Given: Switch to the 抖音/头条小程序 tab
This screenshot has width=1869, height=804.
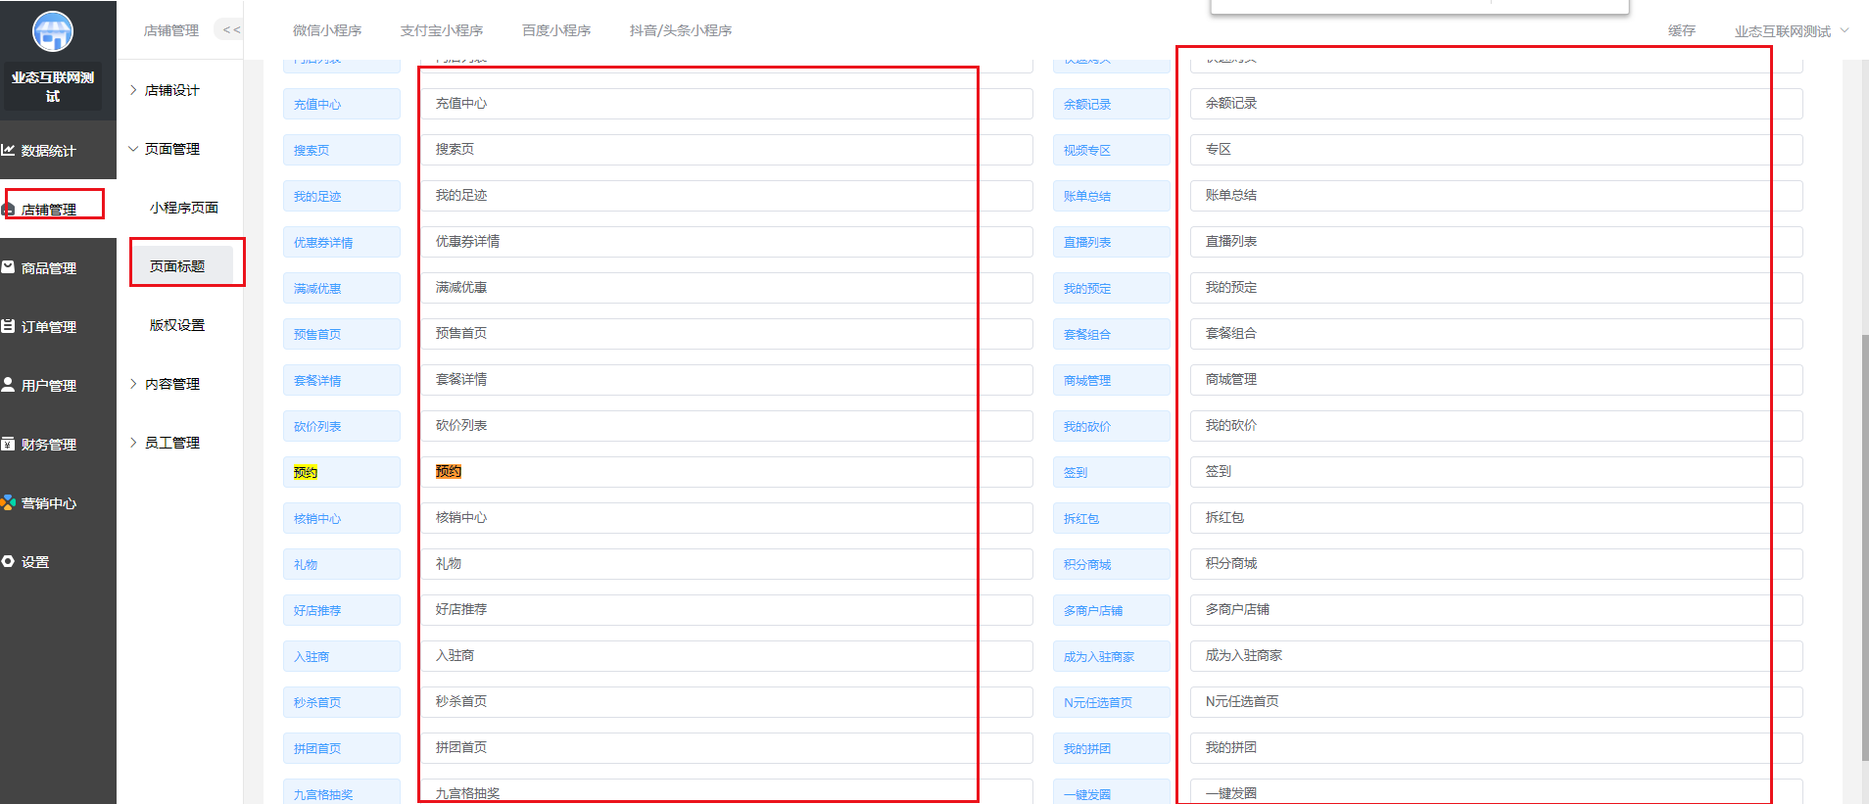Looking at the screenshot, I should coord(681,30).
